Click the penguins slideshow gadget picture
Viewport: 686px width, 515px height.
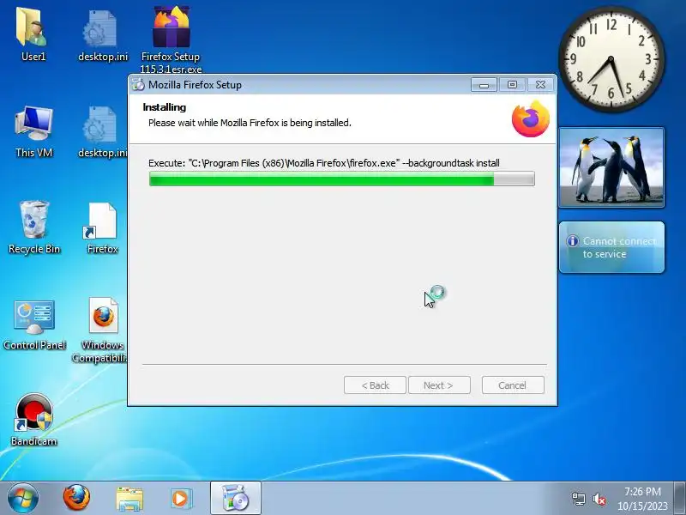click(611, 167)
